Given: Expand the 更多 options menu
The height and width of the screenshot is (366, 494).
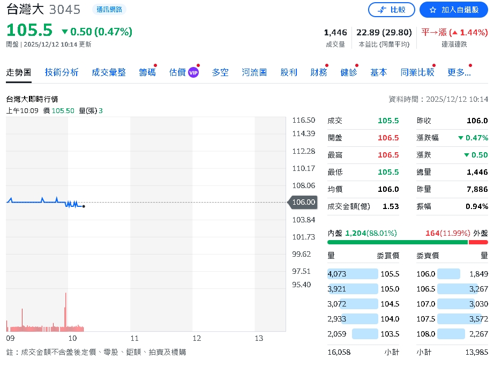Looking at the screenshot, I should pos(459,72).
